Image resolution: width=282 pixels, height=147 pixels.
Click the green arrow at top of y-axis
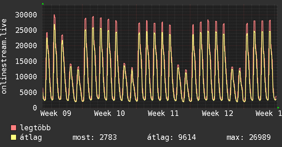click(43, 4)
